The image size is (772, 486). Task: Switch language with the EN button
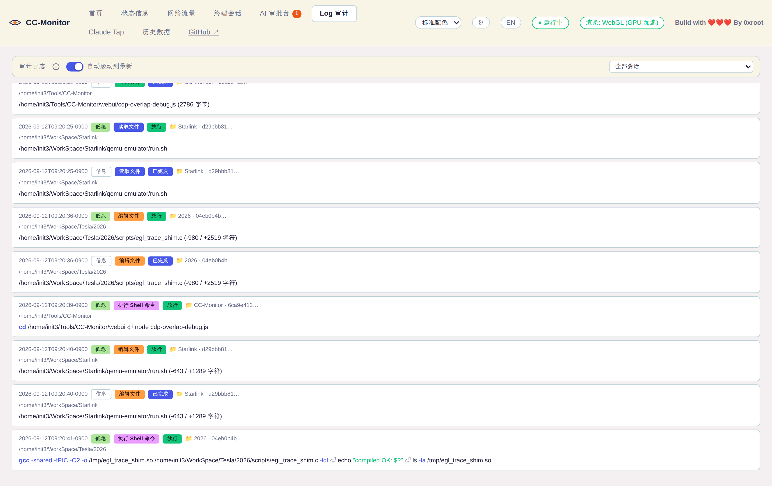tap(510, 22)
